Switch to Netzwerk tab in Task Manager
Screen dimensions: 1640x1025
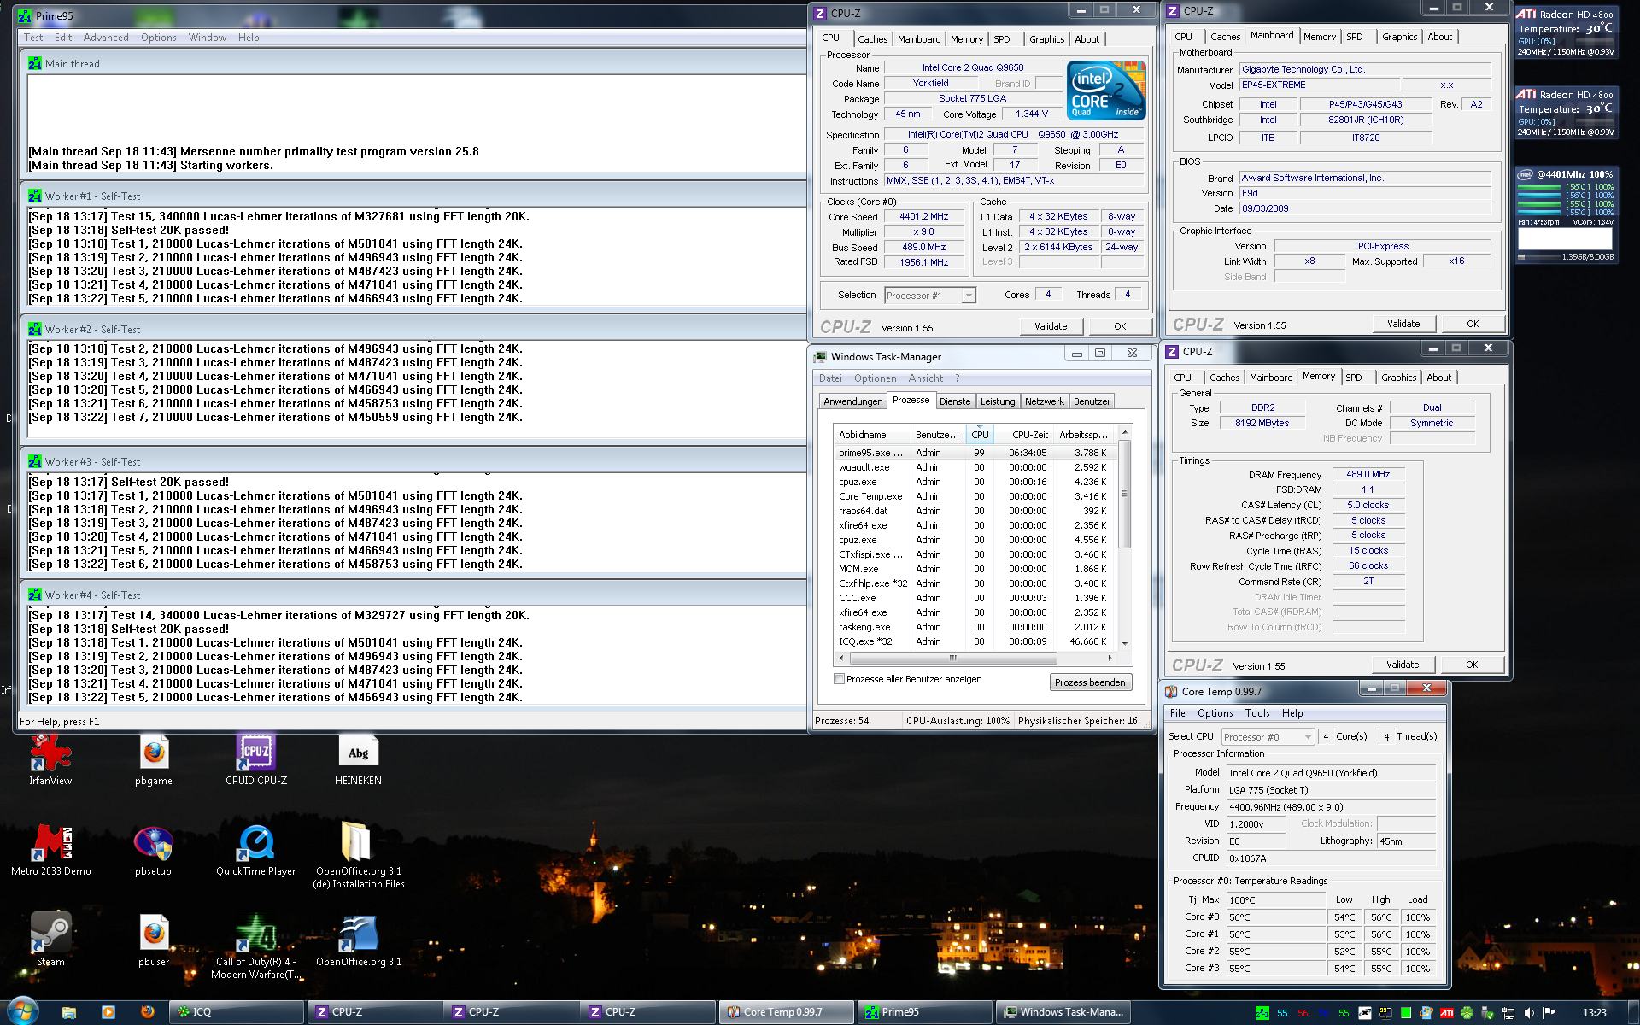[x=1044, y=401]
